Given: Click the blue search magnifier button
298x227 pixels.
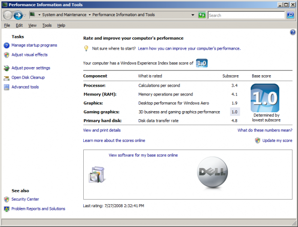Looking at the screenshot, I should (290, 15).
